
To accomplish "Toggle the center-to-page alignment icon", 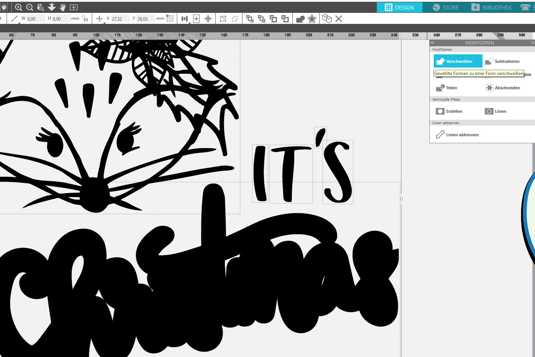I will pos(196,19).
